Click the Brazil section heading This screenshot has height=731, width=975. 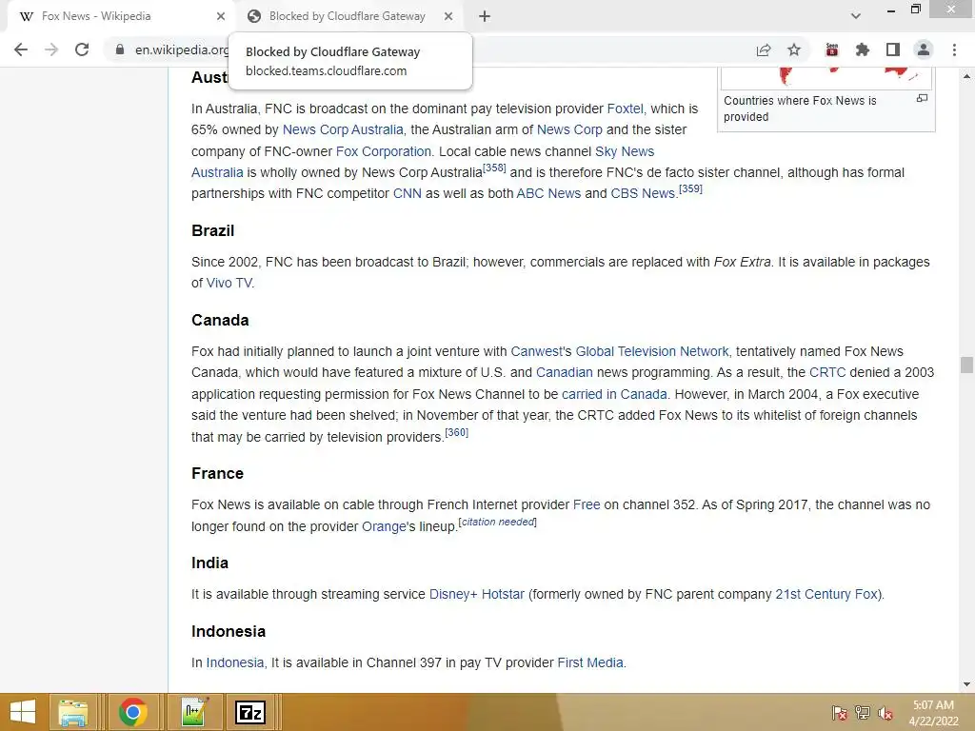click(x=212, y=230)
